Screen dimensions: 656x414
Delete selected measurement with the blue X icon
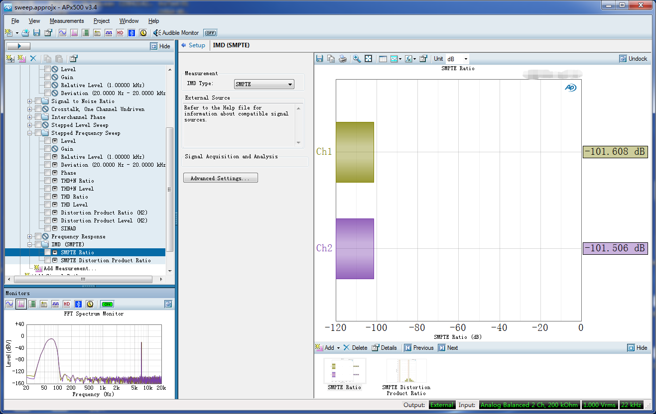[x=33, y=58]
